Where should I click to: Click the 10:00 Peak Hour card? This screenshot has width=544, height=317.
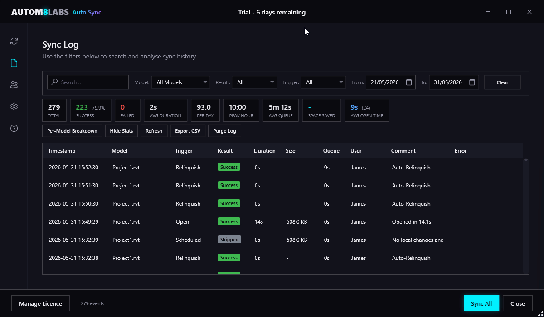pos(241,110)
